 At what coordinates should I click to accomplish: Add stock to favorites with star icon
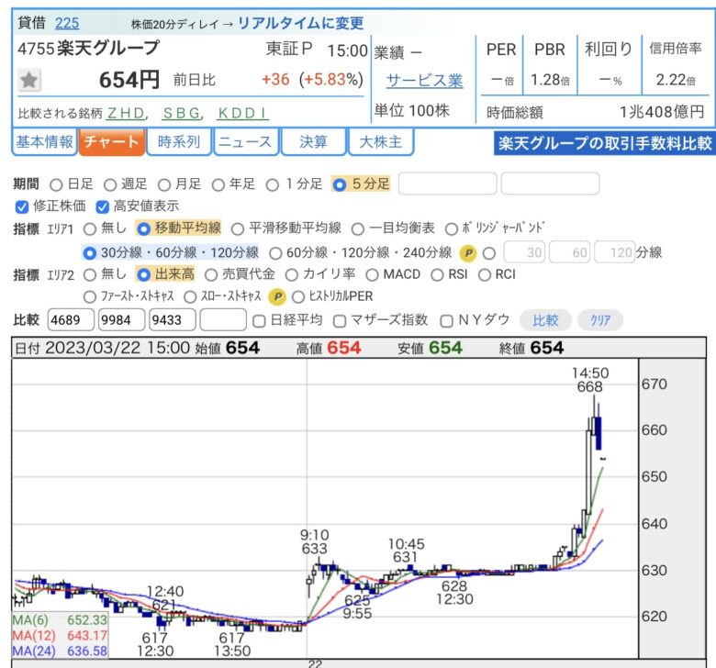[x=29, y=81]
